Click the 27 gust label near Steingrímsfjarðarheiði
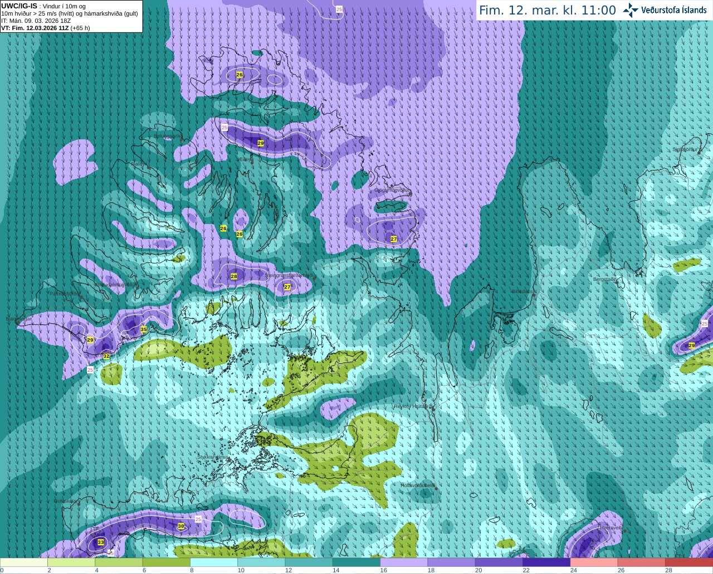Image resolution: width=713 pixels, height=574 pixels. coord(287,287)
